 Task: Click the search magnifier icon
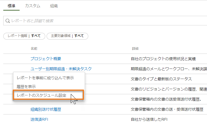(8, 21)
